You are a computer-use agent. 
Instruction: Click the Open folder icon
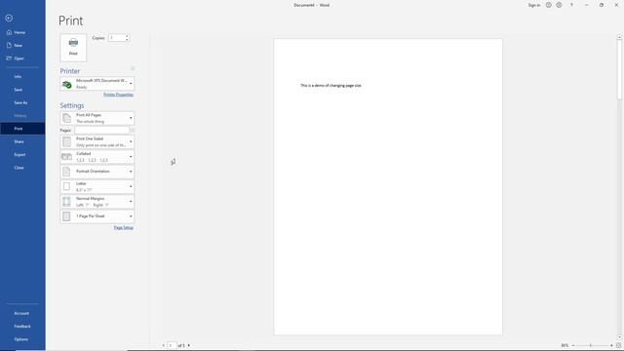click(9, 58)
